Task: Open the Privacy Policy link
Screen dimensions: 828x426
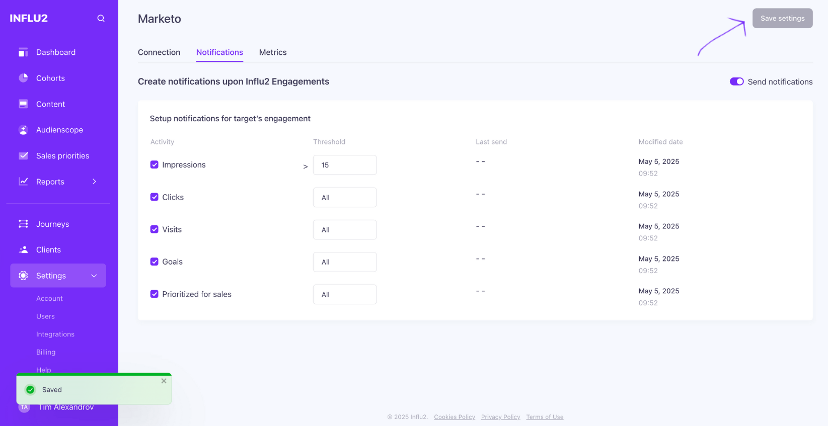Action: pos(500,417)
